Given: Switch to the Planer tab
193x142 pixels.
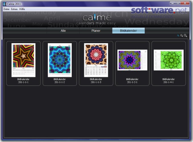Looking at the screenshot, I should pyautogui.click(x=96, y=31).
